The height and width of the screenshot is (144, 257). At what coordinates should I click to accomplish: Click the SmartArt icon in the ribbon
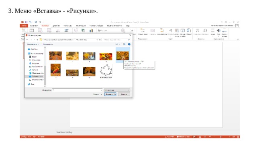click(x=83, y=30)
